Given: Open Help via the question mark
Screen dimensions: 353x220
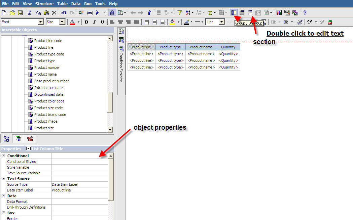Looking at the screenshot, I should (x=305, y=12).
